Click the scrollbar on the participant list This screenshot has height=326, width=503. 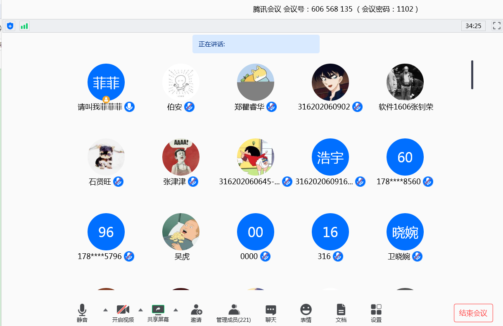point(472,76)
